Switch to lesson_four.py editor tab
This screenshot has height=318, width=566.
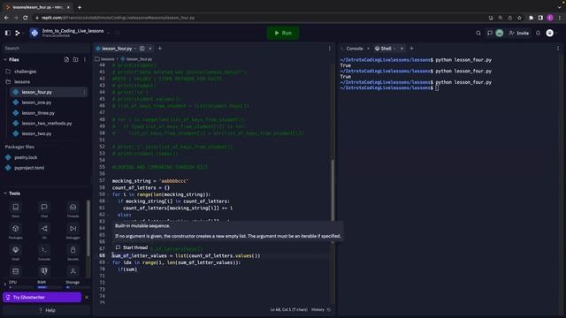click(x=117, y=49)
